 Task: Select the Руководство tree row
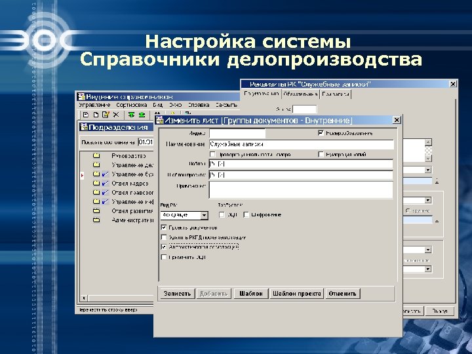(128, 155)
